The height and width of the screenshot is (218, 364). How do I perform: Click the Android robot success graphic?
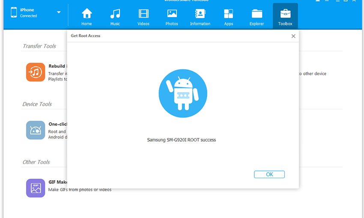tap(183, 93)
